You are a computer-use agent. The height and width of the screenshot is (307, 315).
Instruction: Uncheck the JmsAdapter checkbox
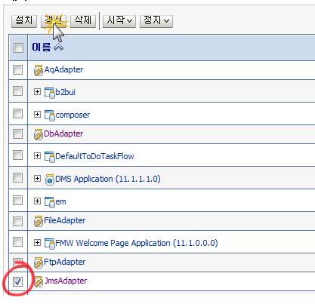coord(18,281)
